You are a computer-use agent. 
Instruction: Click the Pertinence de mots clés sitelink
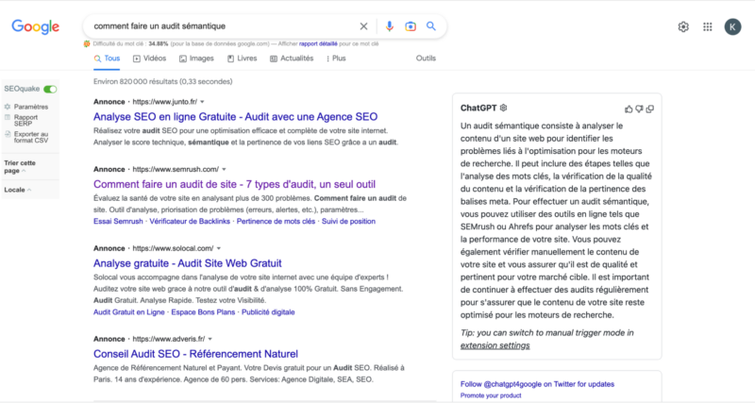[276, 222]
